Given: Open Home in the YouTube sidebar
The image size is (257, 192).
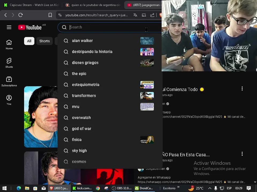Looking at the screenshot, I should point(9,45).
